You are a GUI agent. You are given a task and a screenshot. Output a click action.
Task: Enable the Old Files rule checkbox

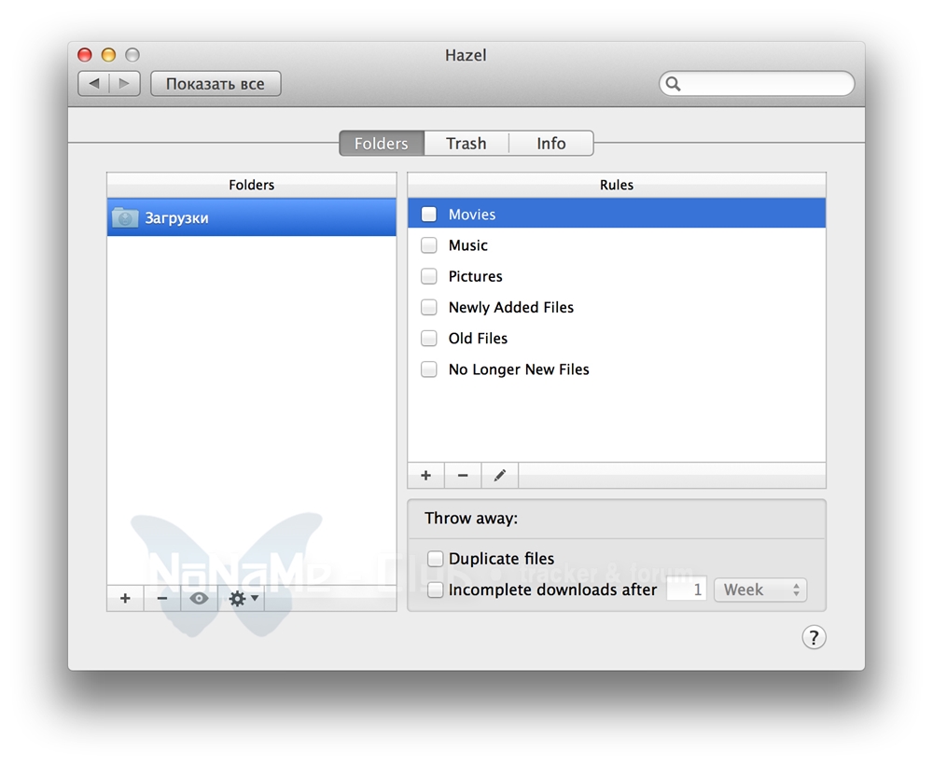428,338
